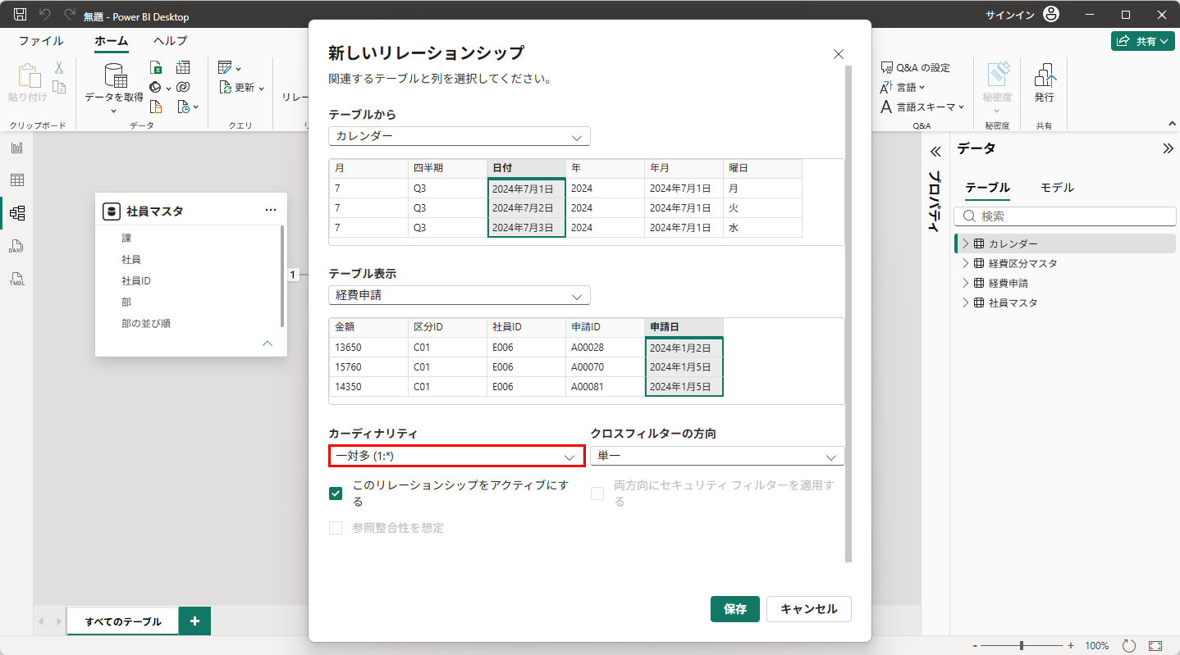This screenshot has width=1180, height=655.
Task: Click zoom-out minus in status bar
Action: (974, 645)
